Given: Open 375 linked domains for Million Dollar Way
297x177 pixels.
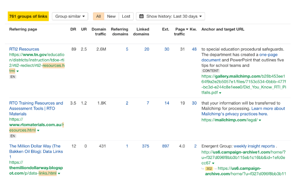Looking at the screenshot, I should [x=145, y=146].
